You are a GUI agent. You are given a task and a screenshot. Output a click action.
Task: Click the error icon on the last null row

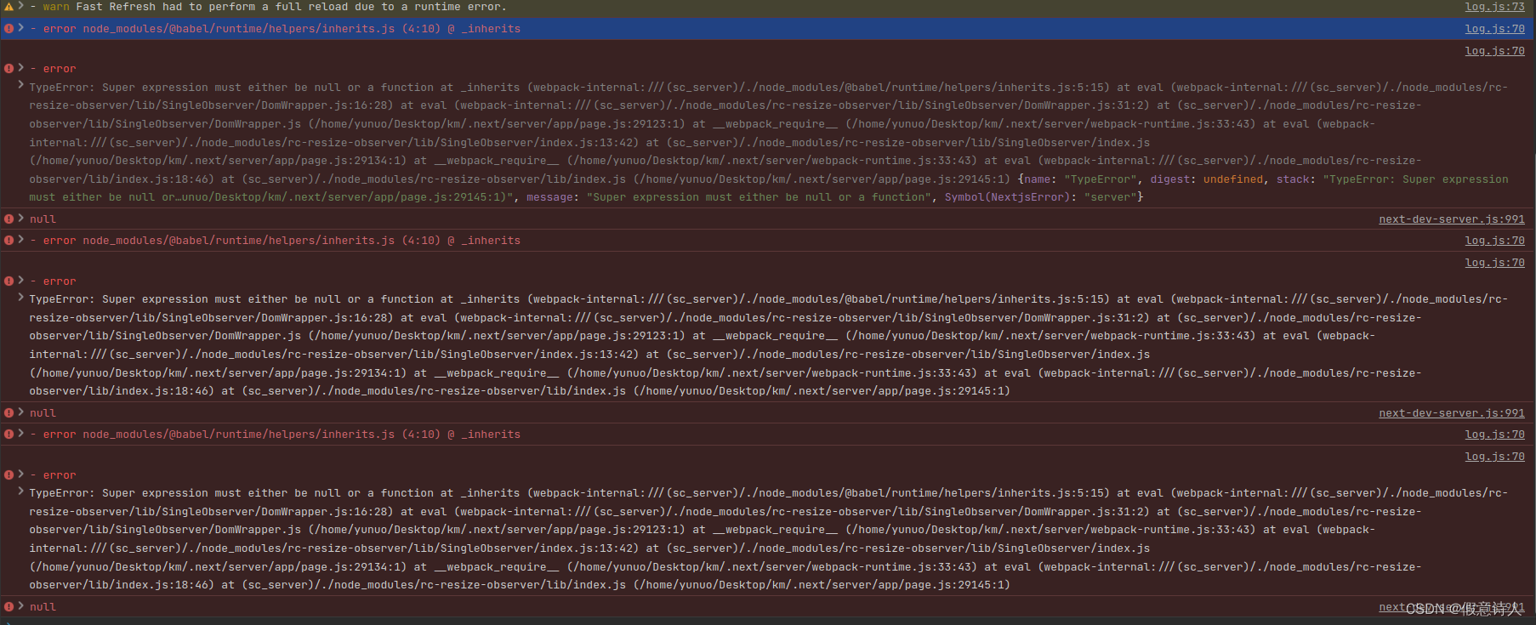click(x=9, y=606)
